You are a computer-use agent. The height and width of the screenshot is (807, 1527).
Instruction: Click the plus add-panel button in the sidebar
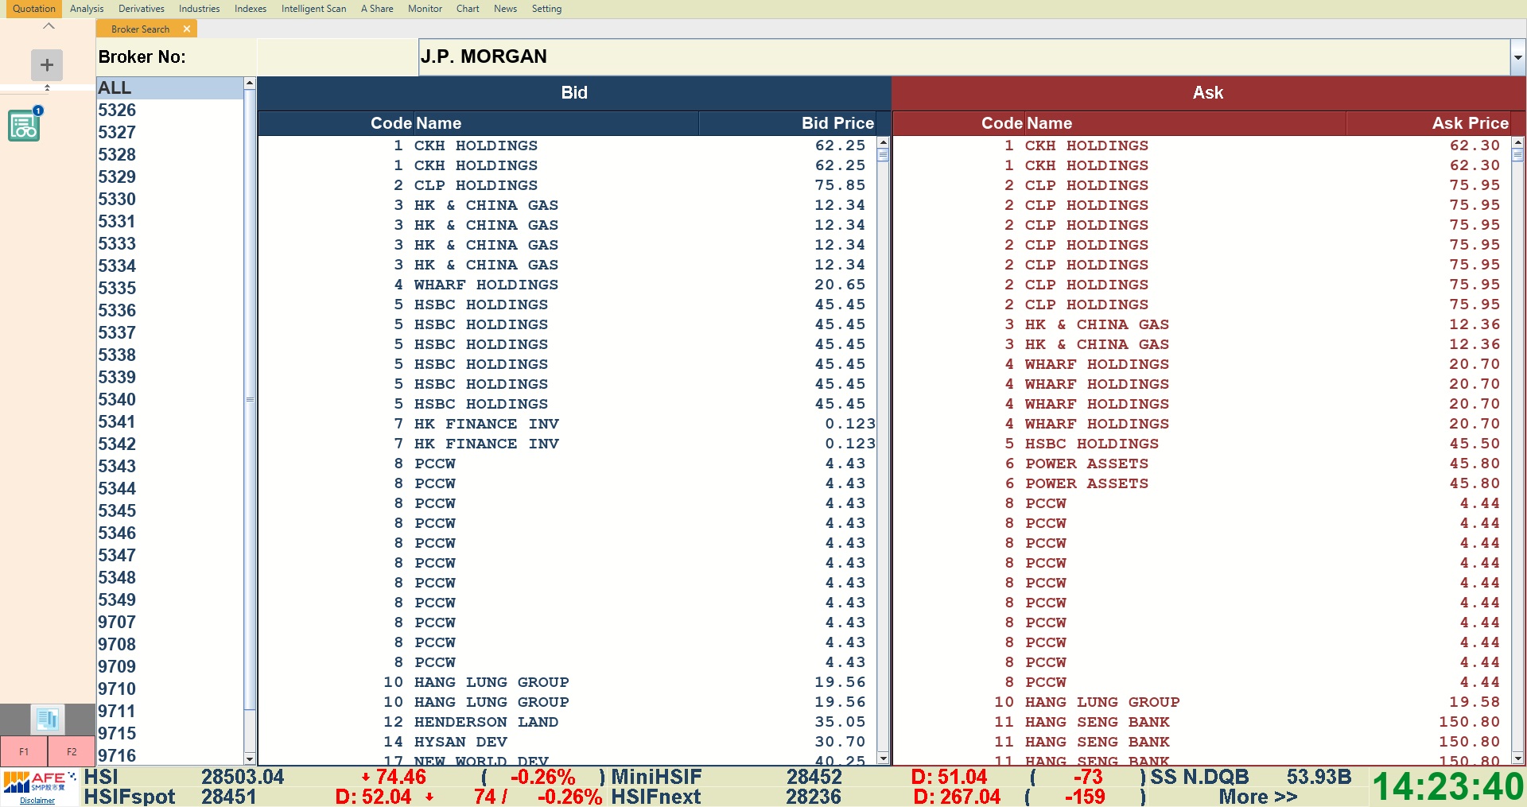[47, 64]
